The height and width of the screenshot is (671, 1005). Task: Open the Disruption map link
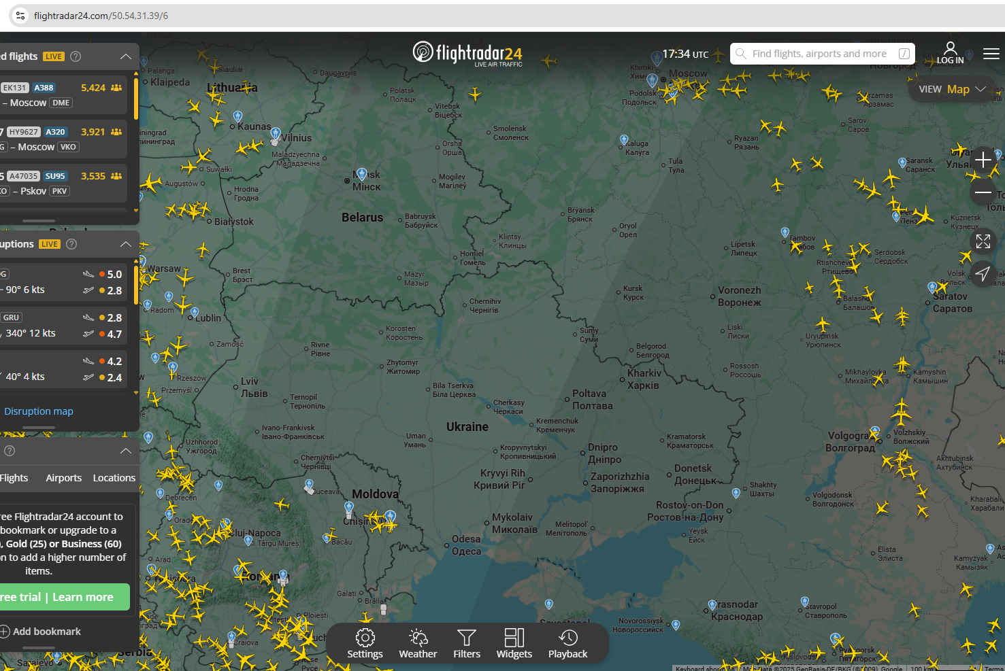(x=39, y=411)
